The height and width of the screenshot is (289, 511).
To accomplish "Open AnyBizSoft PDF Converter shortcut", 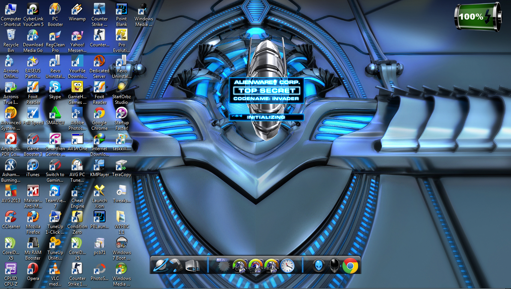I will click(x=11, y=144).
